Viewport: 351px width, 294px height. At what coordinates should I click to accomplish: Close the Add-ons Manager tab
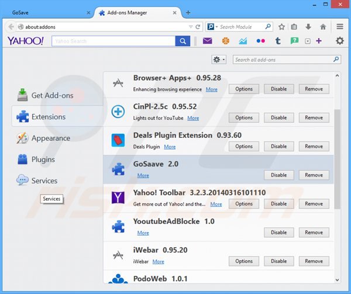174,13
